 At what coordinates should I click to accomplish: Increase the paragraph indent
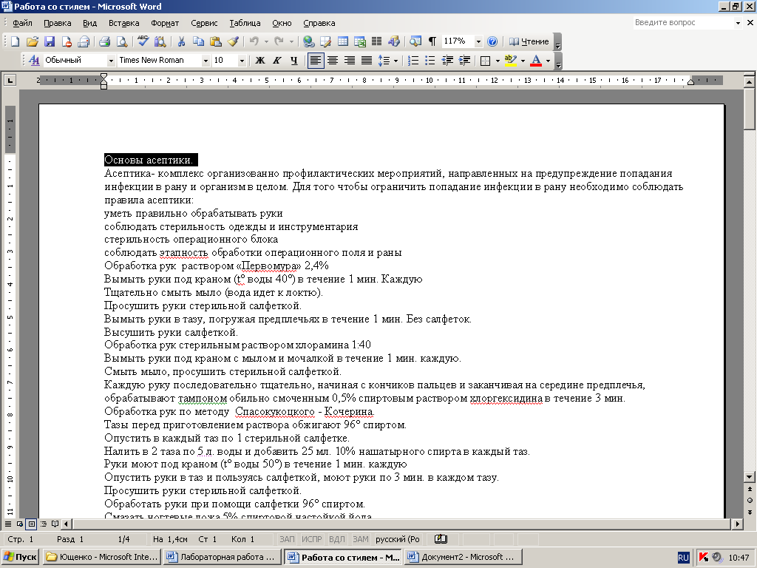pos(464,61)
